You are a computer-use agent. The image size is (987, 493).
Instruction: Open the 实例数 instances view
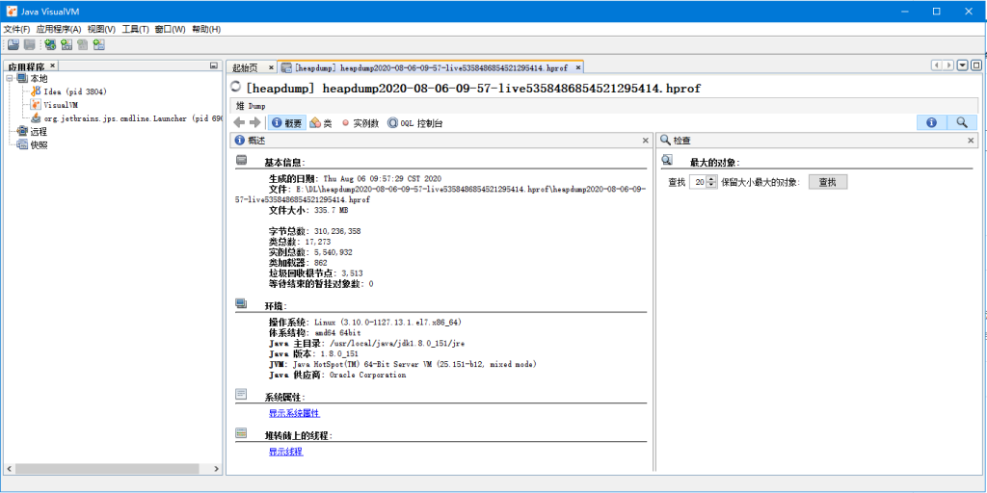click(x=360, y=123)
